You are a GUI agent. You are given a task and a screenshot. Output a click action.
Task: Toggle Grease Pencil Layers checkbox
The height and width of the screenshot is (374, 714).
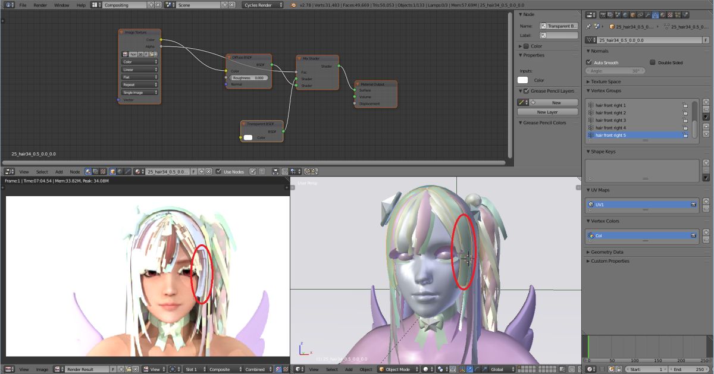click(525, 91)
